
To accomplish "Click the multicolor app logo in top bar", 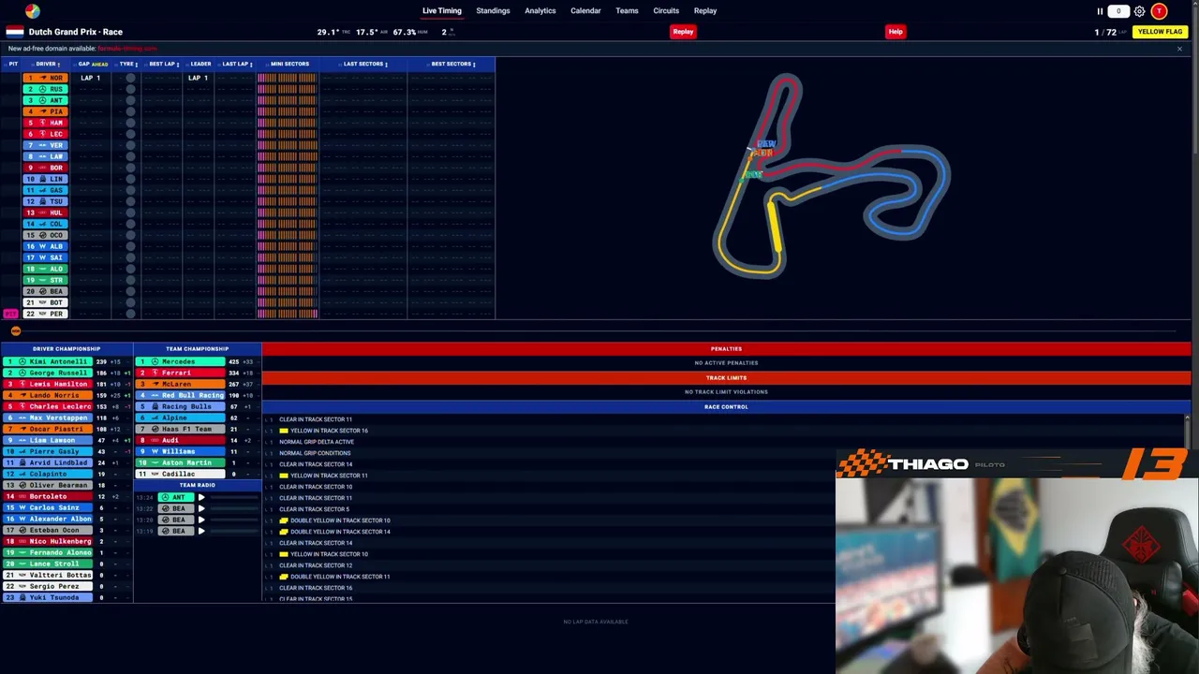I will 33,10.
